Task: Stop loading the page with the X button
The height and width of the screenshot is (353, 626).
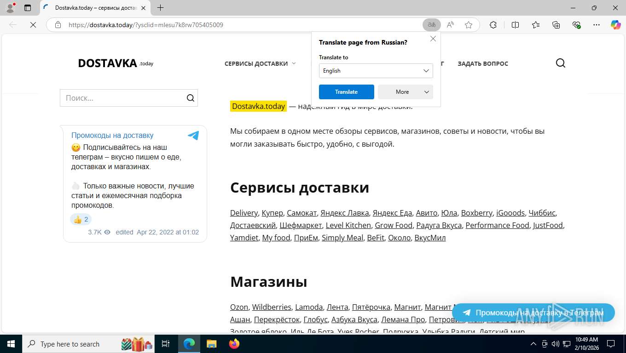Action: [x=33, y=25]
